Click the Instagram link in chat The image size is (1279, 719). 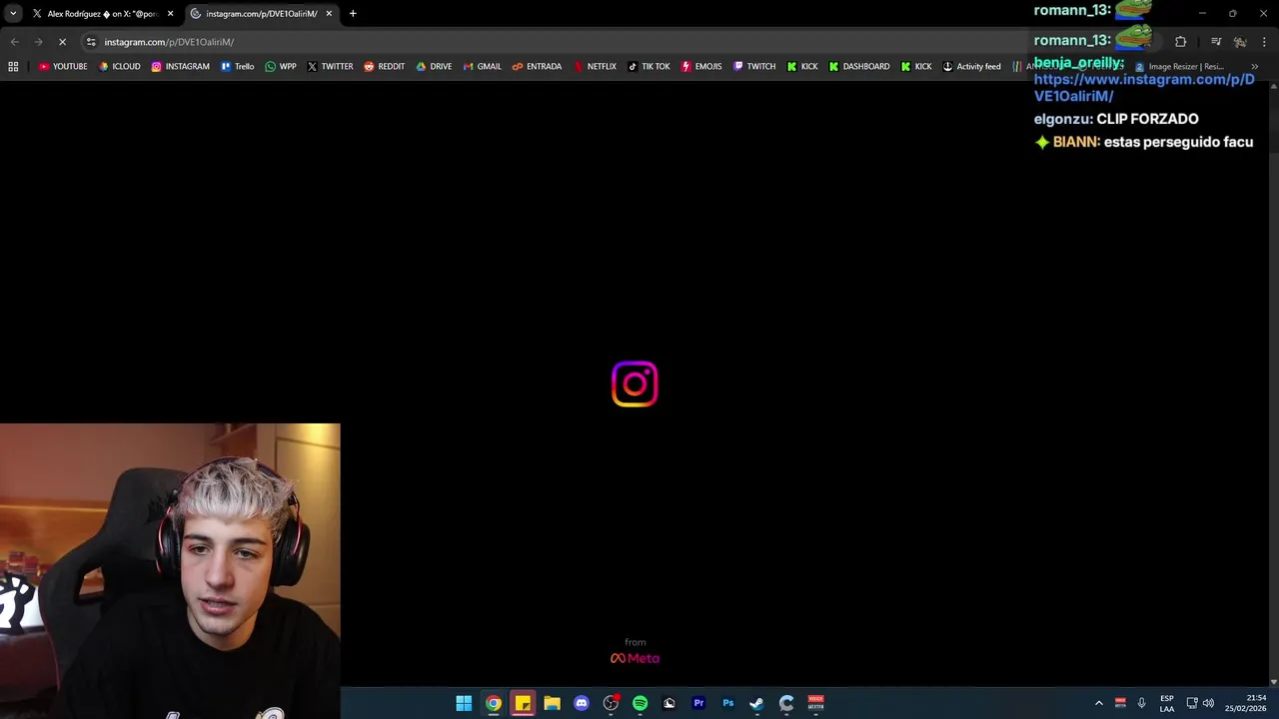pyautogui.click(x=1144, y=88)
